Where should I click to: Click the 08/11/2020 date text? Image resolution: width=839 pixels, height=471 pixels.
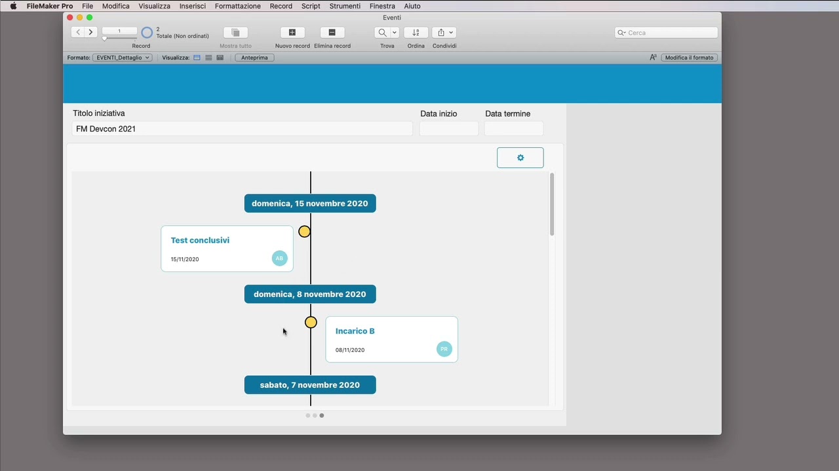pyautogui.click(x=350, y=350)
